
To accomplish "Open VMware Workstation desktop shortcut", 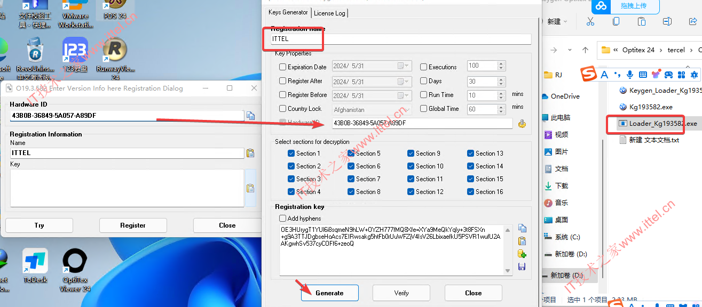I will [x=75, y=14].
